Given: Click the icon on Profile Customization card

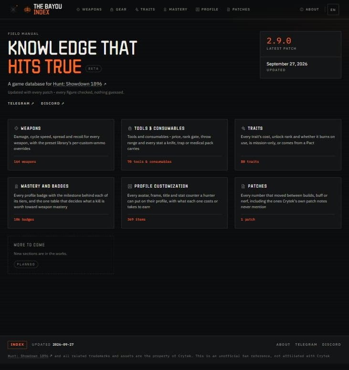Looking at the screenshot, I should coord(130,186).
